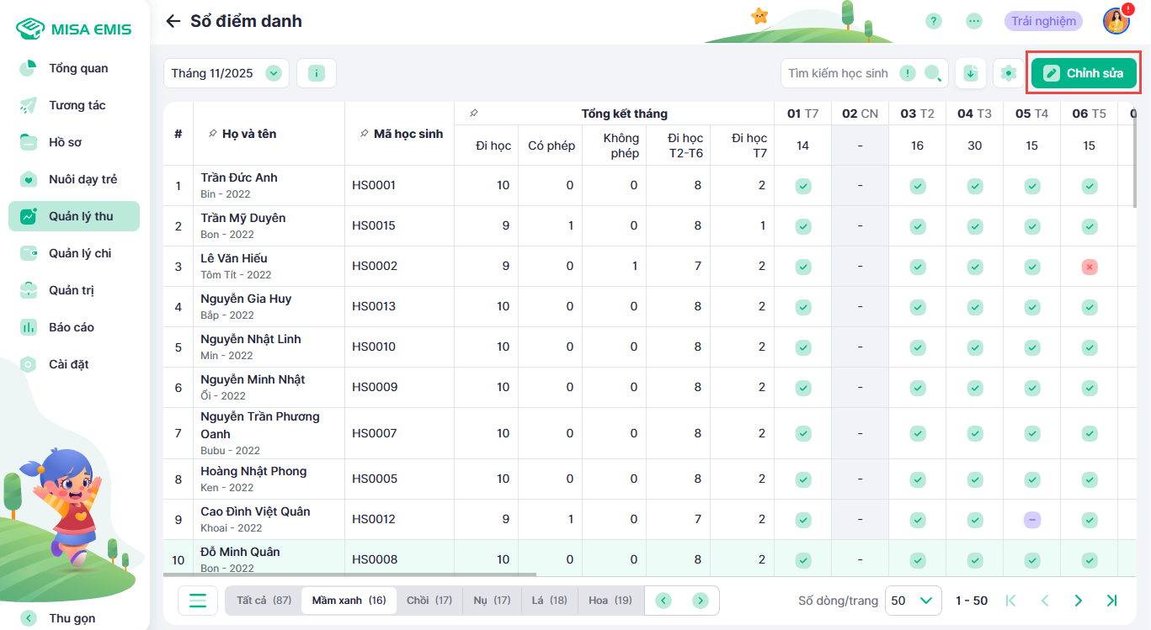Toggle Cao Đình Việt Quân's purple excused mark
Viewport: 1151px width, 630px height.
[x=1032, y=520]
